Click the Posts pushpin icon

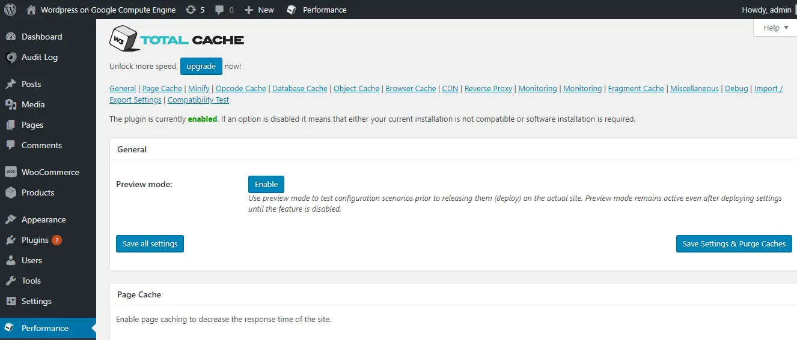click(11, 84)
